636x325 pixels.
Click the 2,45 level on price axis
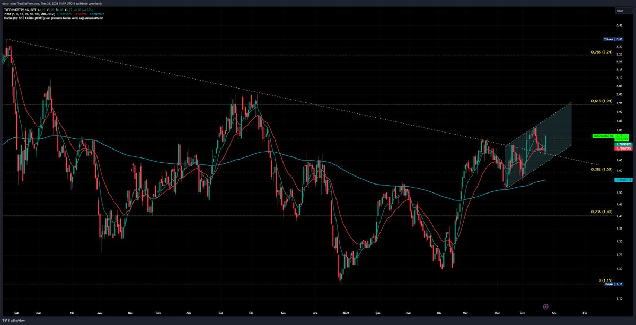point(620,25)
